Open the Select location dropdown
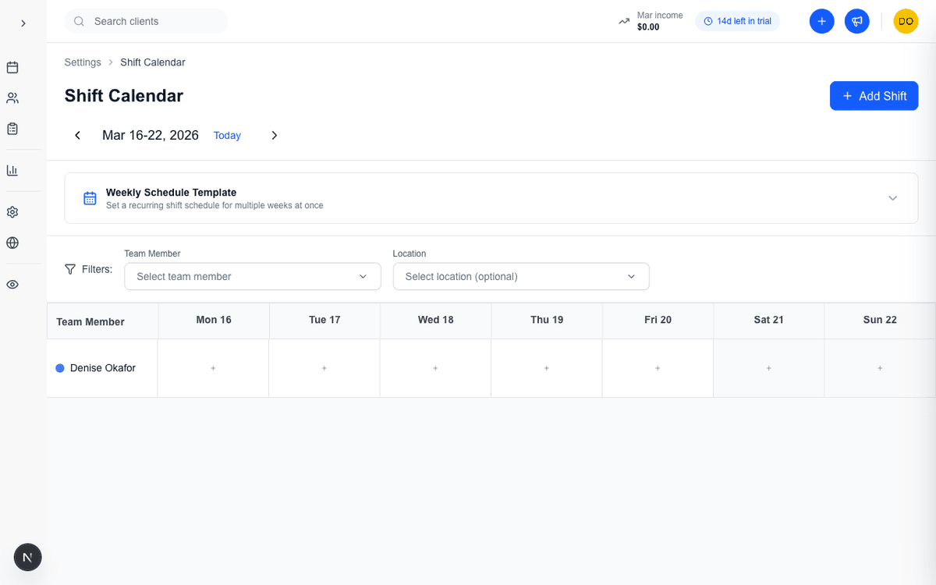This screenshot has height=585, width=936. click(520, 276)
